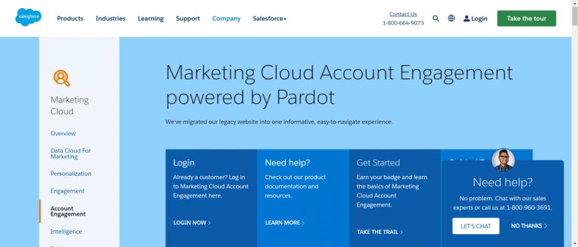Viewport: 578px width, 247px height.
Task: Open the Company menu
Action: pos(226,19)
